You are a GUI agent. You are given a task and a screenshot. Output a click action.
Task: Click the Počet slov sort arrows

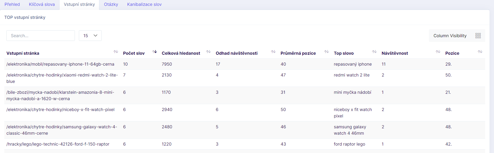[x=154, y=52]
